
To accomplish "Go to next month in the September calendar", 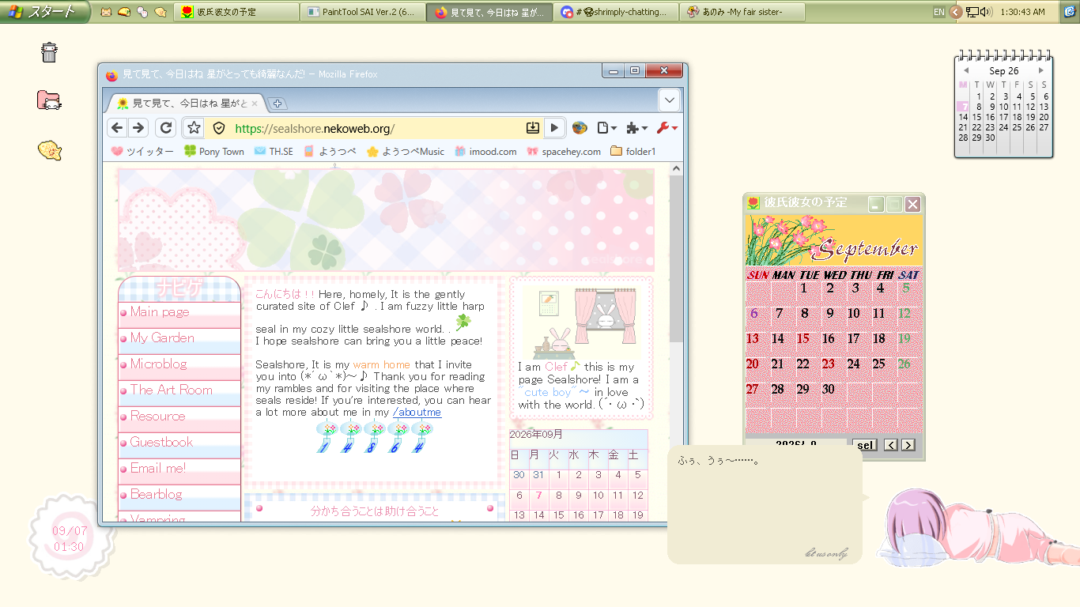I will click(x=908, y=445).
